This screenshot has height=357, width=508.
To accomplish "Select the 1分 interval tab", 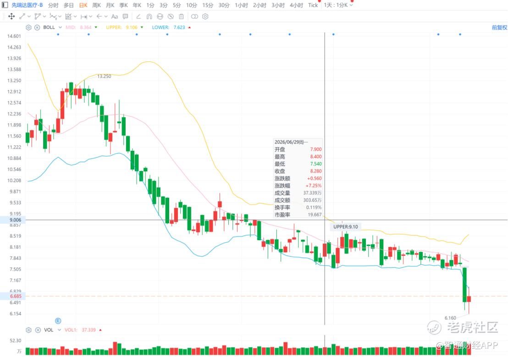I will click(x=150, y=5).
